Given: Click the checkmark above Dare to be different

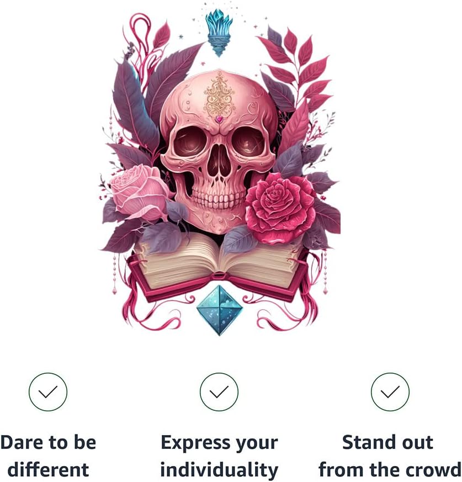Looking at the screenshot, I should tap(48, 391).
